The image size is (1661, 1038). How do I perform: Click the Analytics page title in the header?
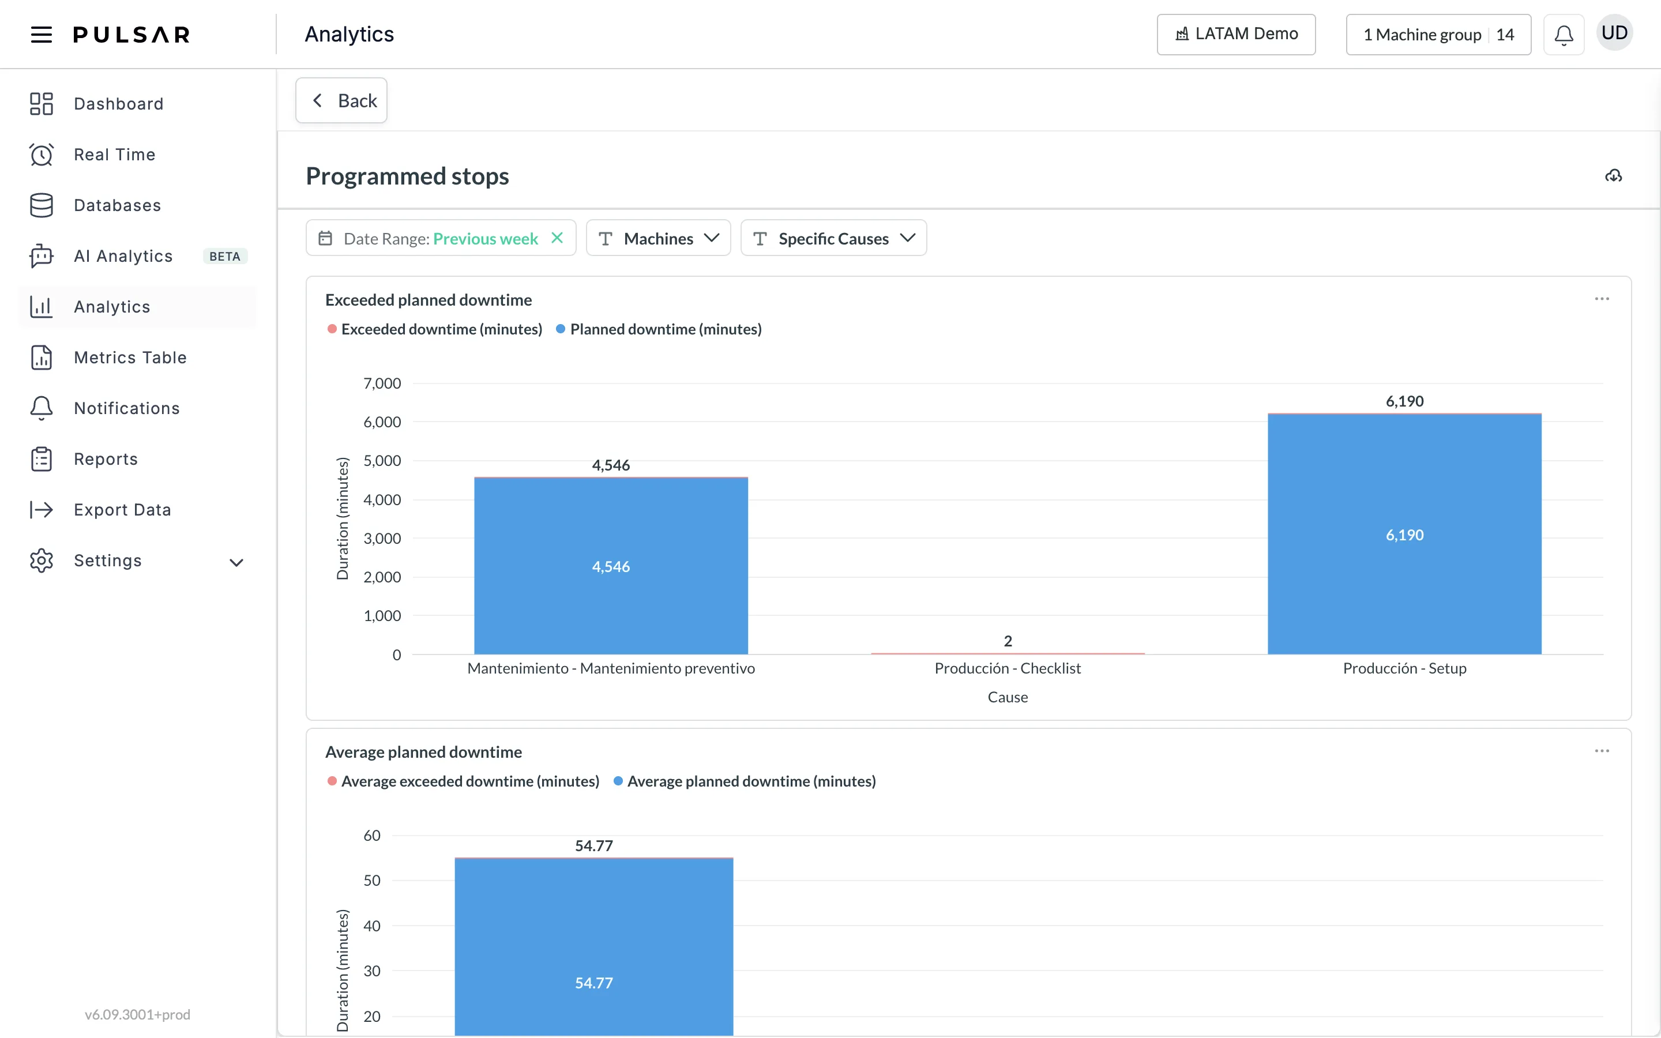pos(350,35)
